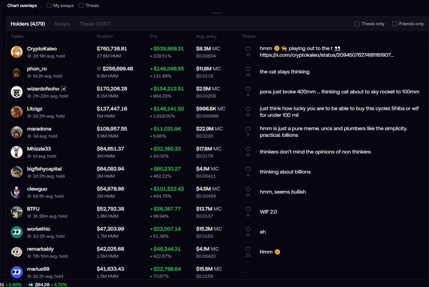429x287 pixels.
Task: Sort by the Thesis column header
Action: (x=249, y=37)
